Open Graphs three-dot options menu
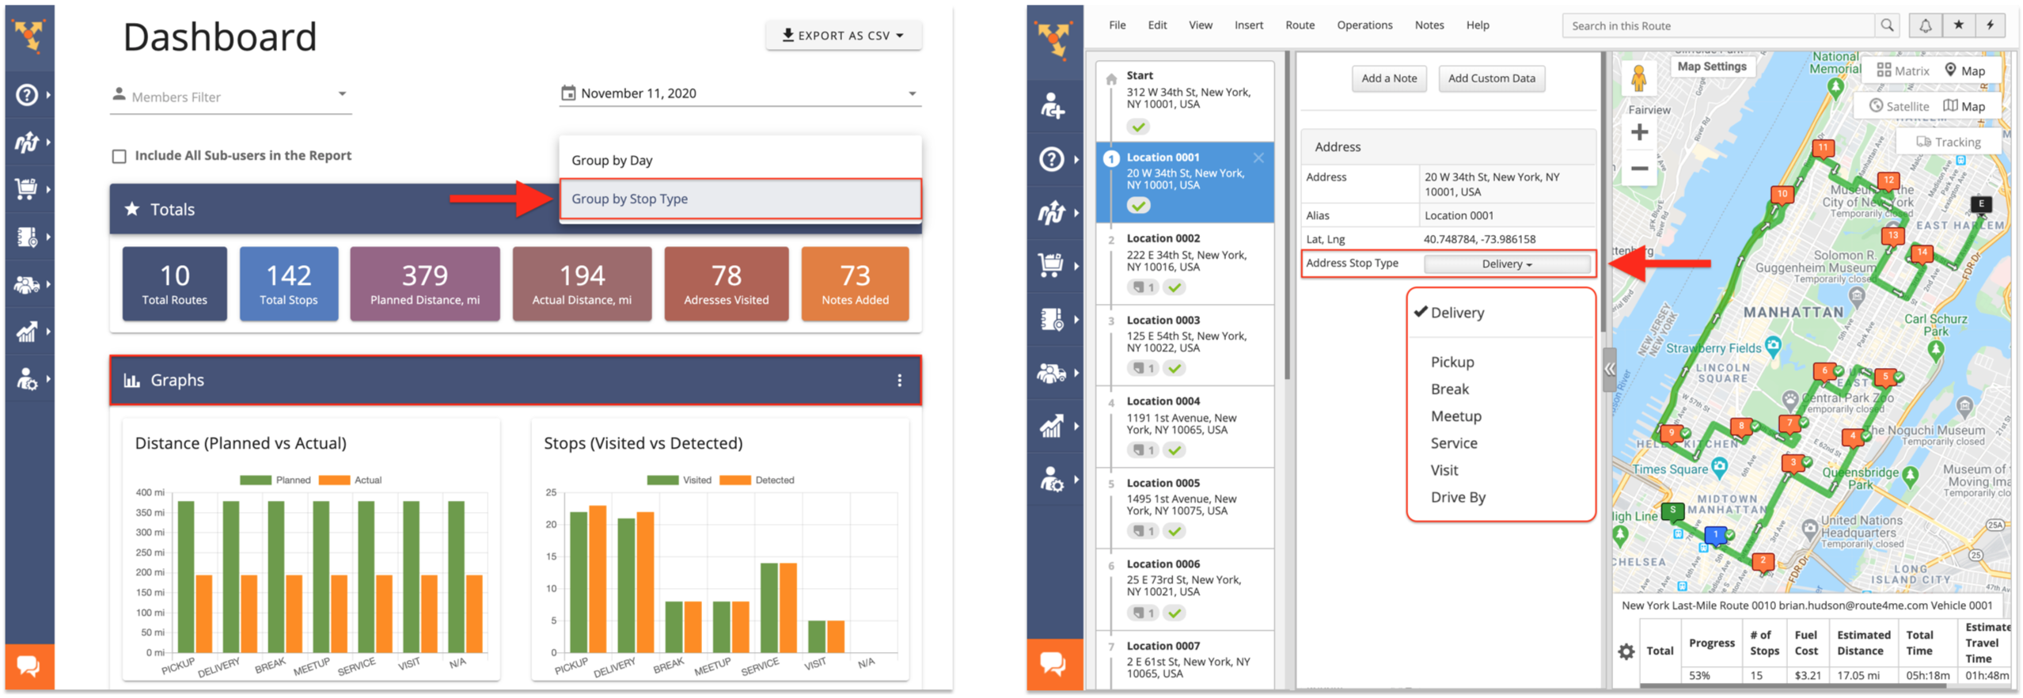 coord(899,381)
